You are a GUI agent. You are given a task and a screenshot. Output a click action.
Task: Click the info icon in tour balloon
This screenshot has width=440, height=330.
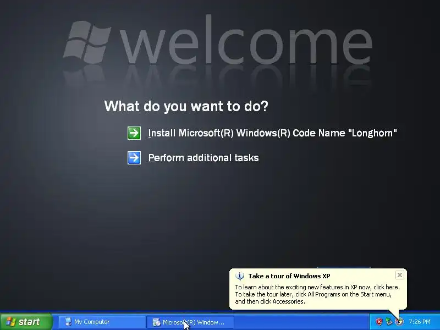coord(240,276)
